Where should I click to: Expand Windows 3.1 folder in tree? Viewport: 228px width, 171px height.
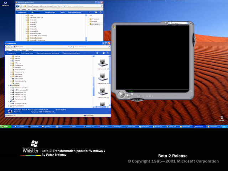(26, 20)
